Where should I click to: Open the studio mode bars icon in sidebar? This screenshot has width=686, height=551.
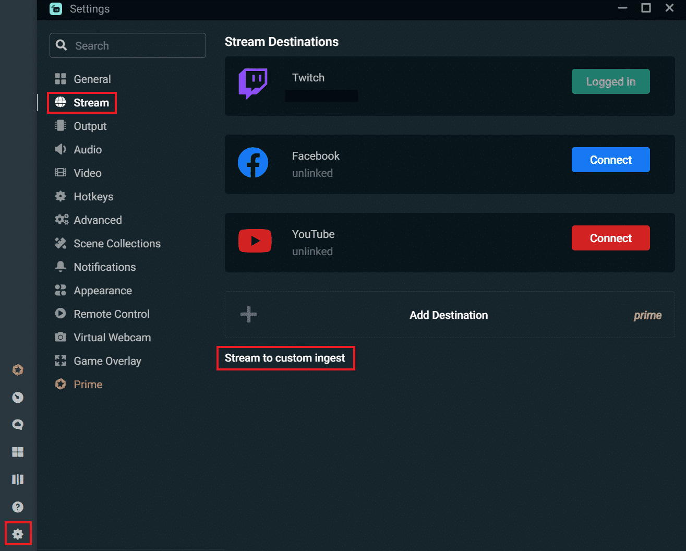pos(18,479)
